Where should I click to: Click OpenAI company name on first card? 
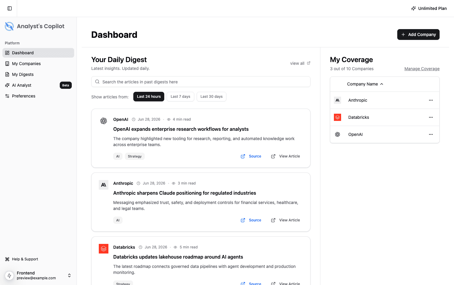click(121, 119)
